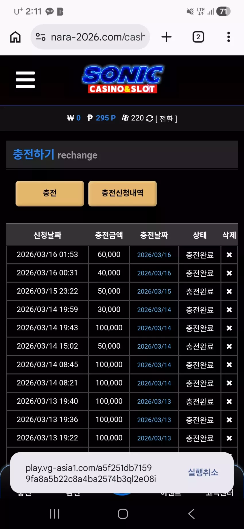Delete the 30,000 recharge row
Image resolution: width=244 pixels, height=529 pixels.
click(229, 310)
